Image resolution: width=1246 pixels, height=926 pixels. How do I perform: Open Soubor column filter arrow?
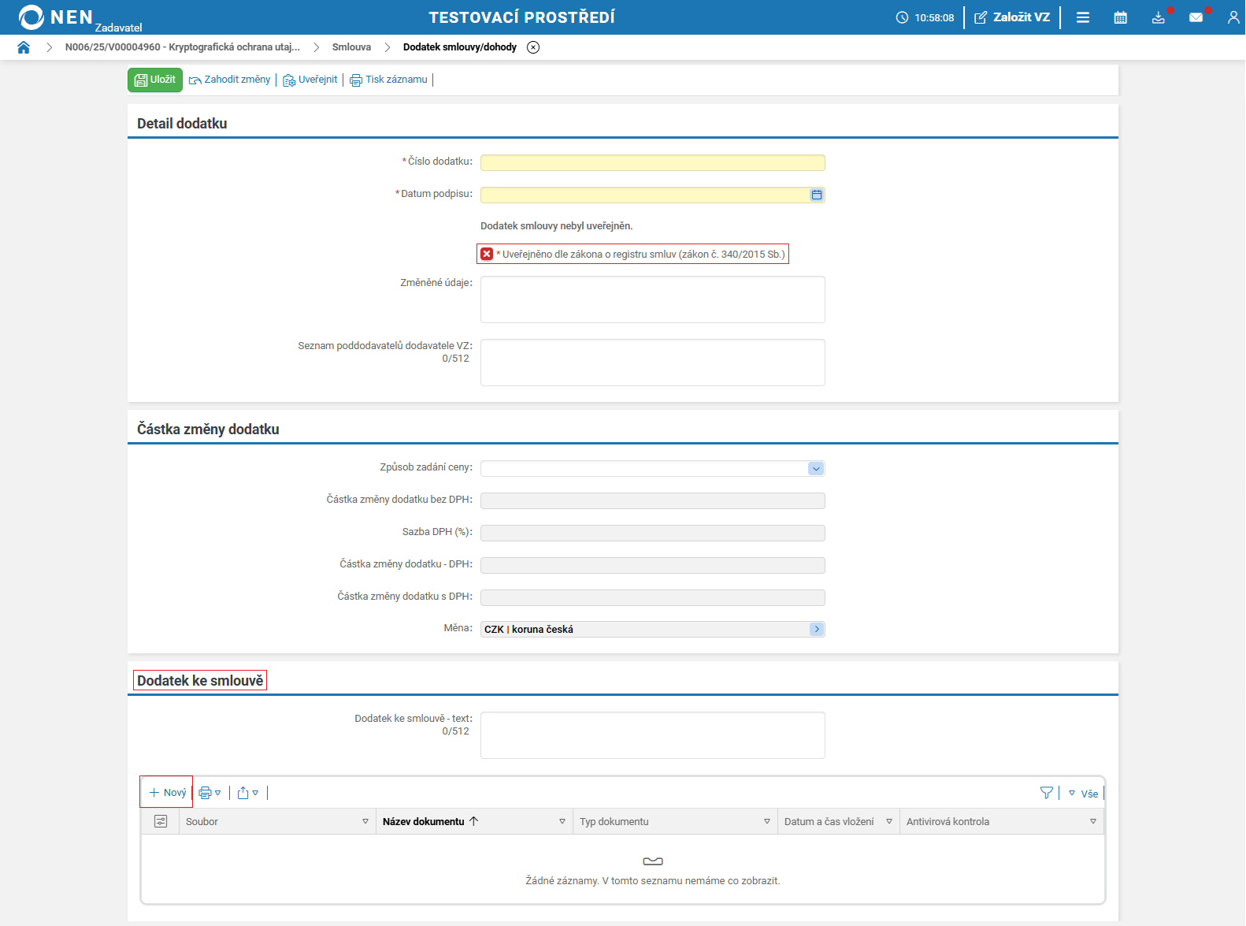pyautogui.click(x=365, y=821)
